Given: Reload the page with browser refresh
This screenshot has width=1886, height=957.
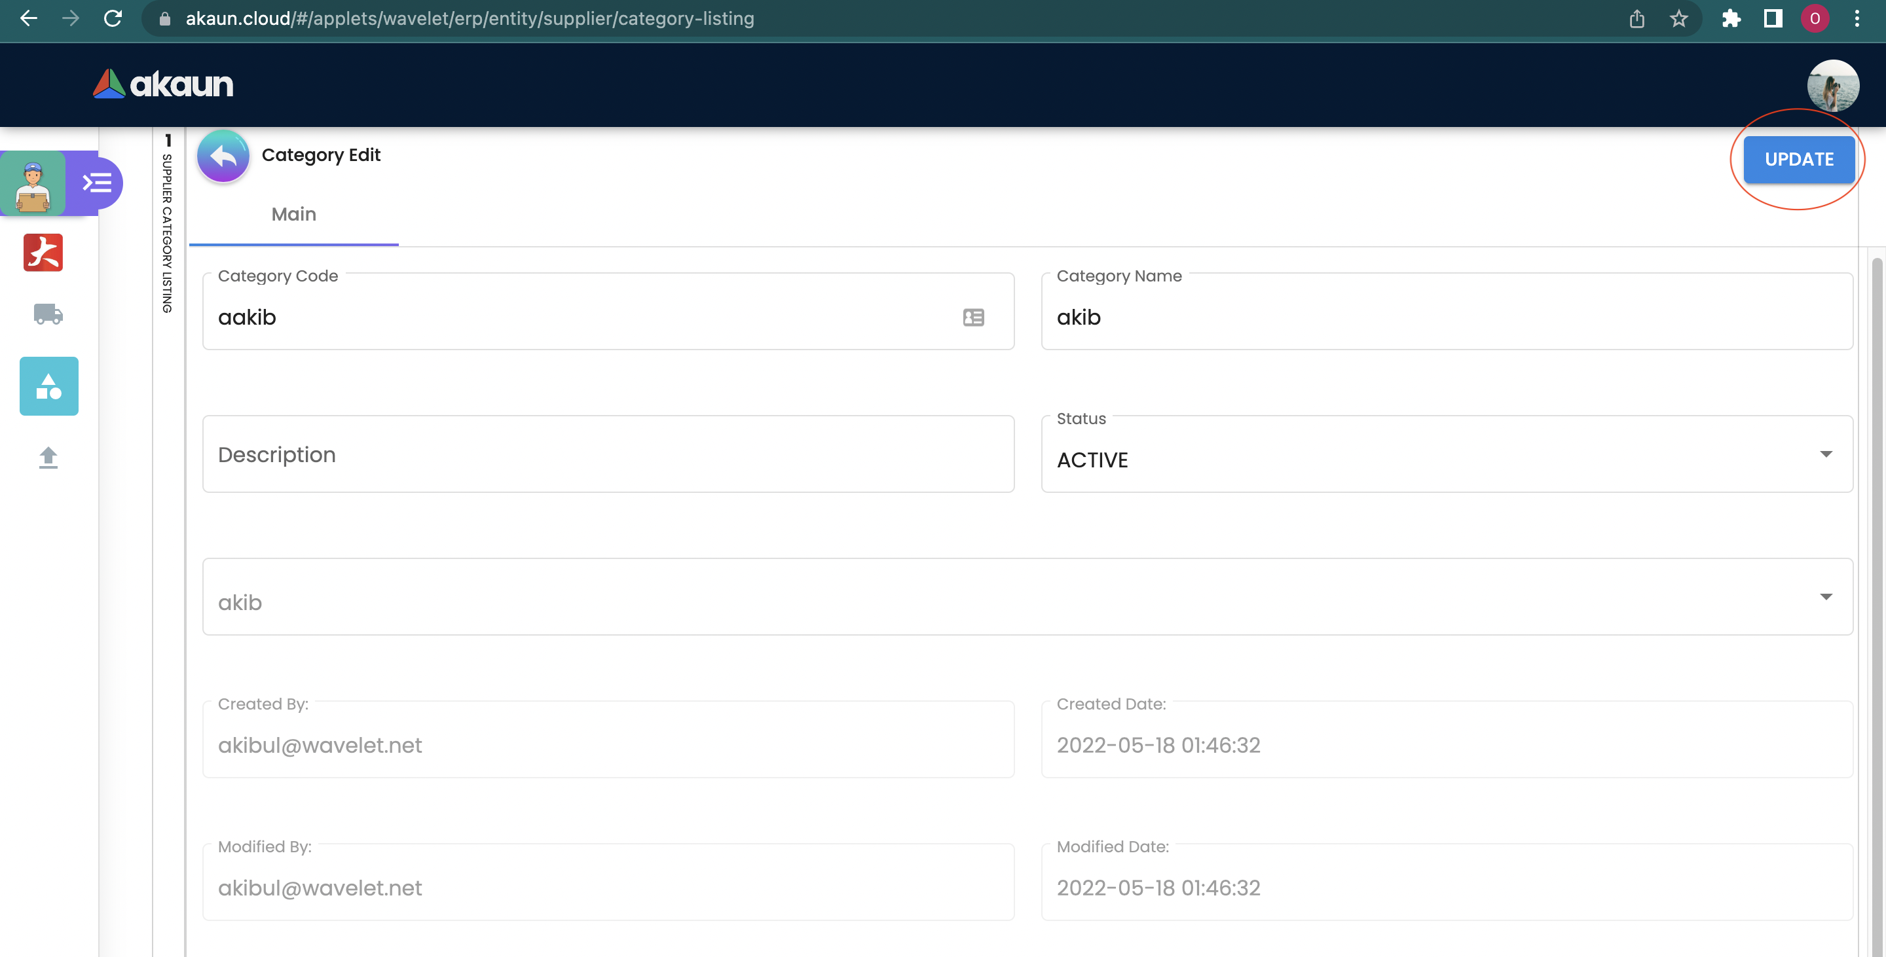Looking at the screenshot, I should point(113,19).
